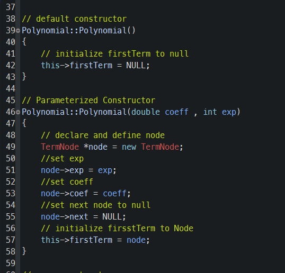285x273 pixels.
Task: Click the closing brace on line 58
Action: (x=24, y=252)
